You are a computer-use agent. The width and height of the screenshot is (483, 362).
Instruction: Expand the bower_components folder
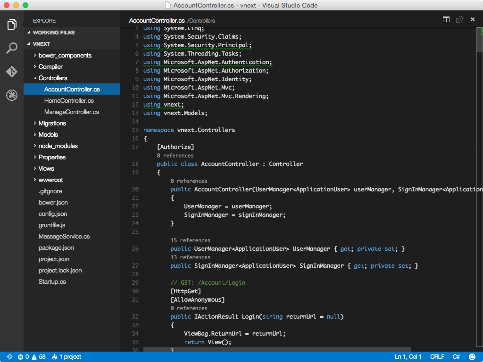click(72, 56)
